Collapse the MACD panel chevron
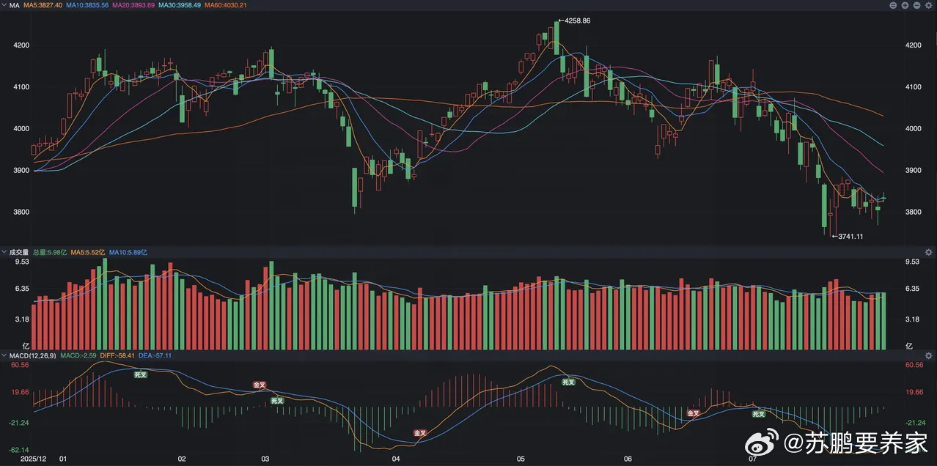The width and height of the screenshot is (937, 466). (x=4, y=355)
